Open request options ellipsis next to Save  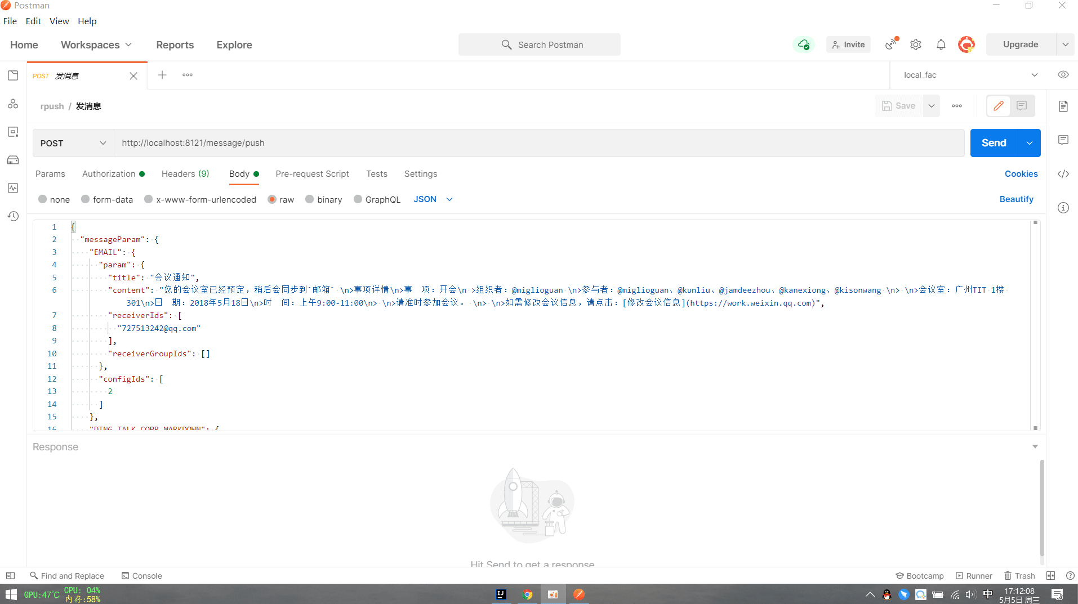(x=957, y=106)
